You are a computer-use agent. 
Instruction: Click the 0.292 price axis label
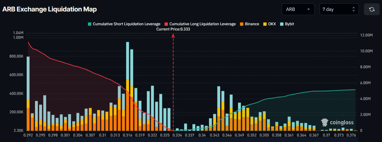point(28,135)
